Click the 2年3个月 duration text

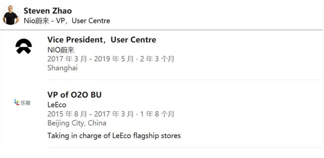157,59
